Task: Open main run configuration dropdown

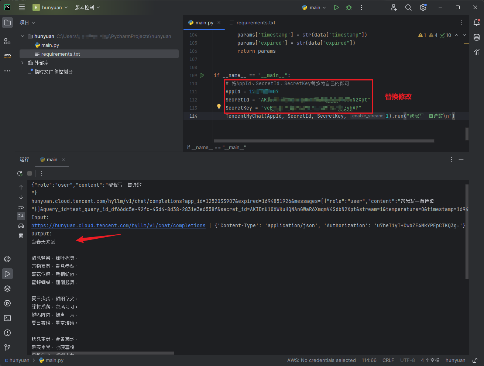Action: coord(314,7)
